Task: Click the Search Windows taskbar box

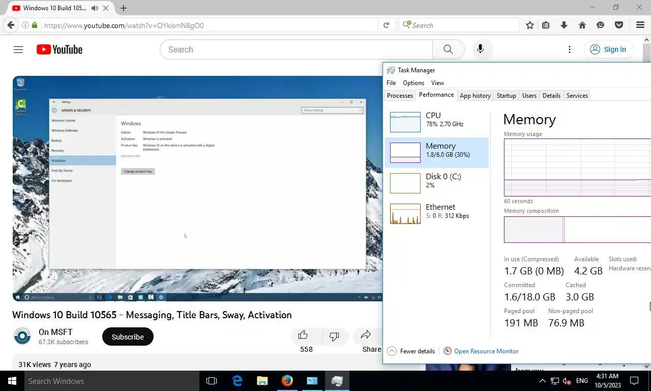Action: click(x=111, y=381)
